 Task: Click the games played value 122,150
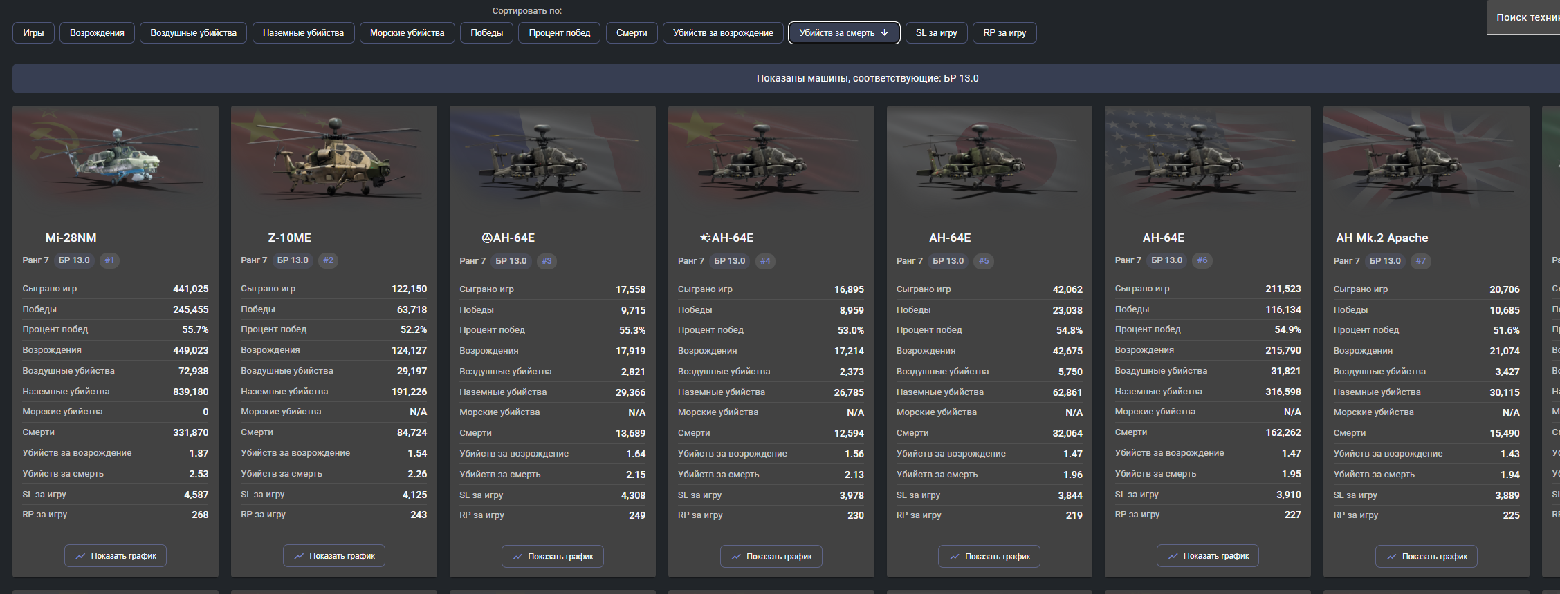pos(409,289)
